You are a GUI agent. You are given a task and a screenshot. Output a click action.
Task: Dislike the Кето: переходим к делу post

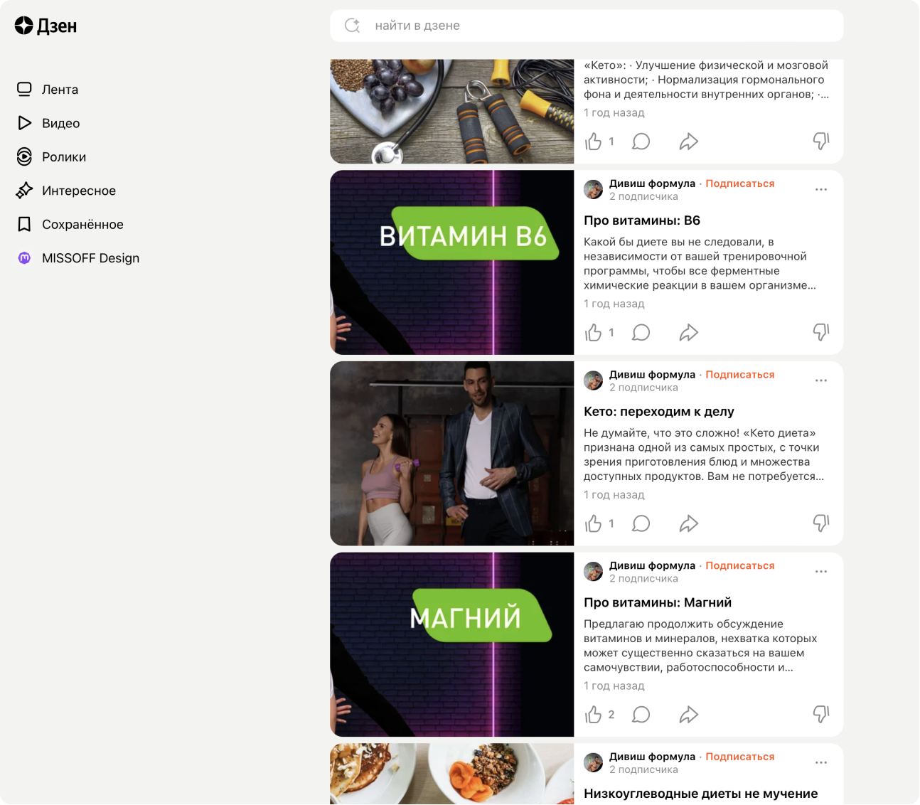(821, 523)
